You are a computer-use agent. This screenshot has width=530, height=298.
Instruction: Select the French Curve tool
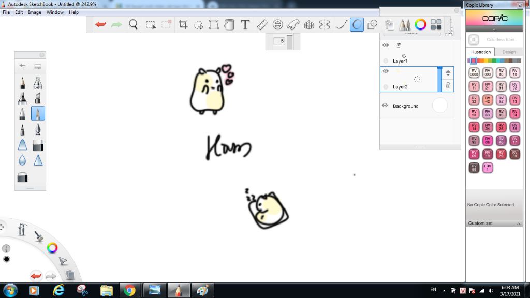tap(293, 24)
